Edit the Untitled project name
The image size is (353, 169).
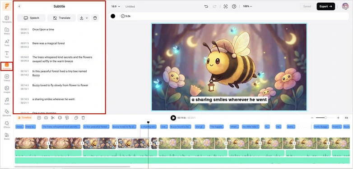pos(130,6)
